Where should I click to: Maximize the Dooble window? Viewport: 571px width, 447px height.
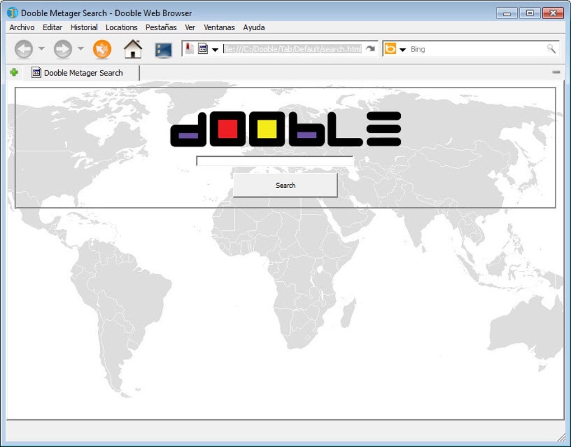[x=530, y=13]
